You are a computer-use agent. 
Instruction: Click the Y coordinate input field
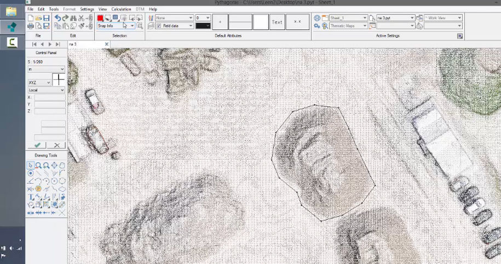pyautogui.click(x=50, y=104)
